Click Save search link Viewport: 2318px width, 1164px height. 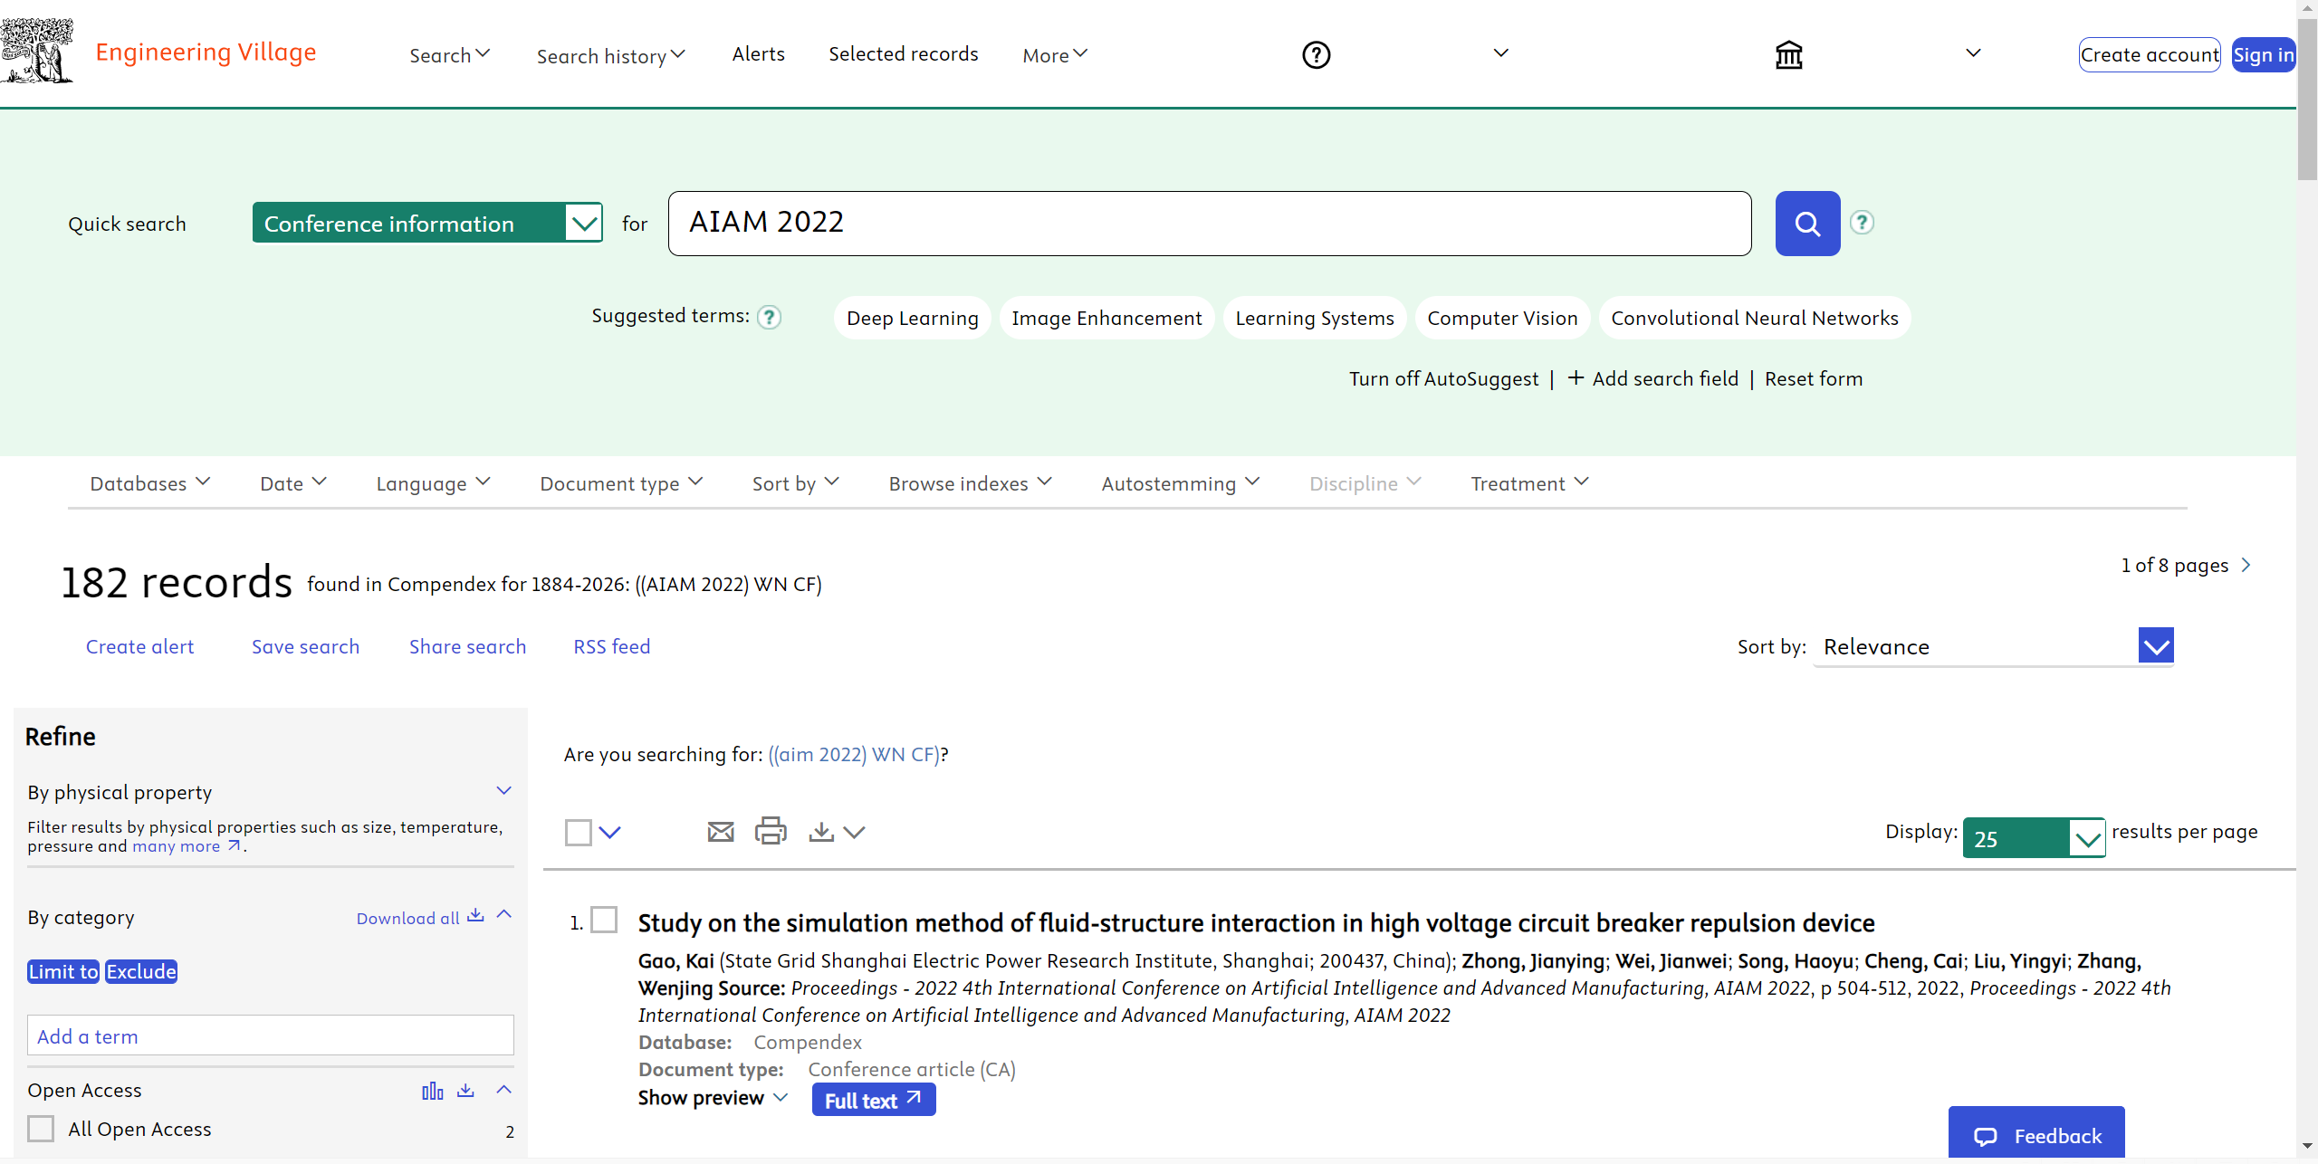click(x=305, y=646)
